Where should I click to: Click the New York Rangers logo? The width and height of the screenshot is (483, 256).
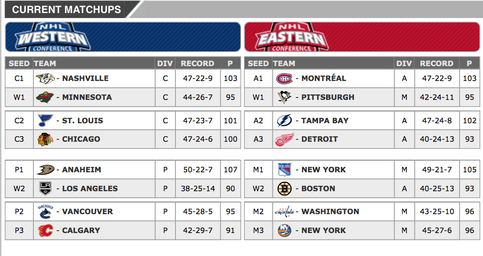coord(285,170)
